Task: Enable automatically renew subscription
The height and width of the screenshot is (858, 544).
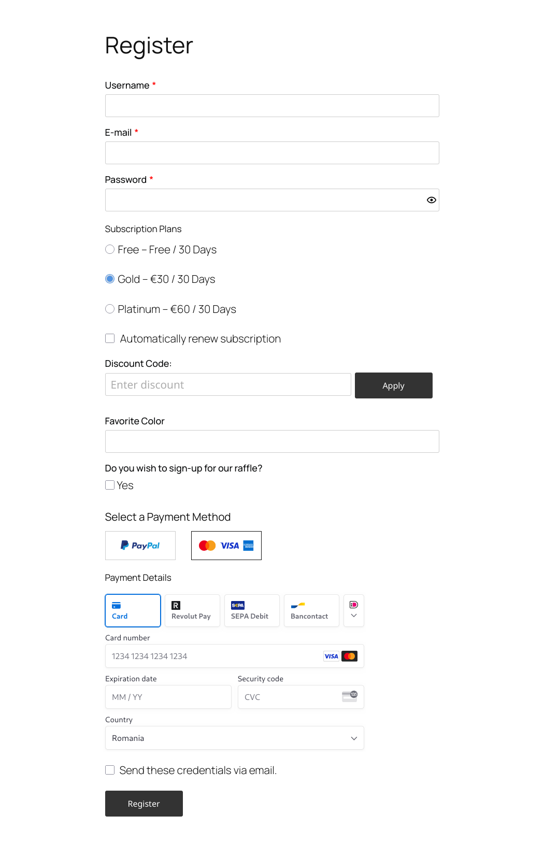Action: click(x=110, y=338)
